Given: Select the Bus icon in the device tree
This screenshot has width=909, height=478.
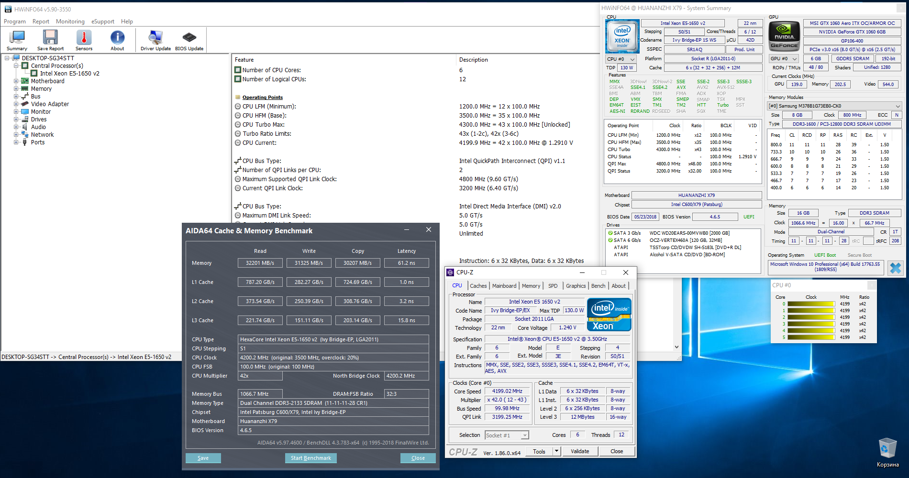Looking at the screenshot, I should click(25, 97).
